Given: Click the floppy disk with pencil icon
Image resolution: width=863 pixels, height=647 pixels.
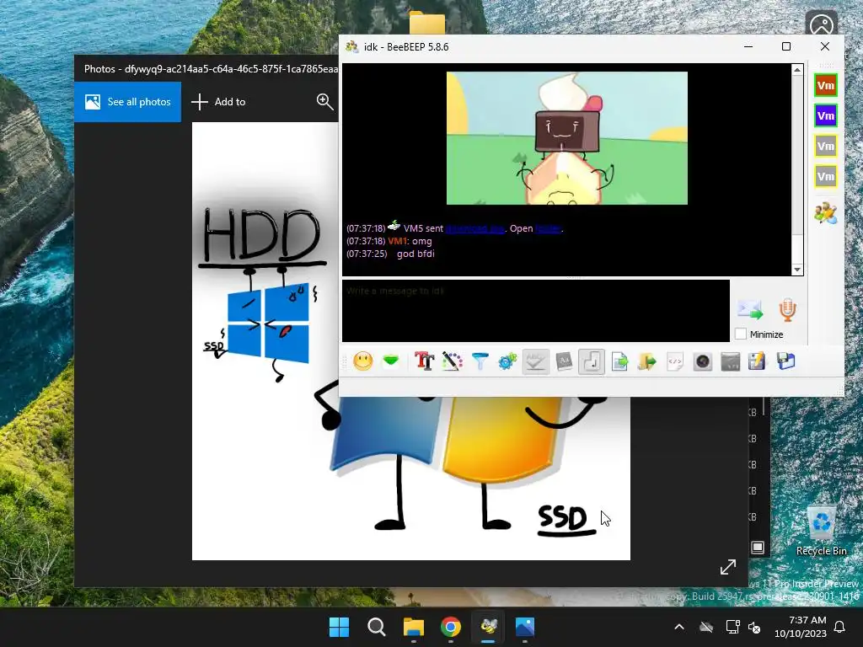Looking at the screenshot, I should click(x=758, y=361).
